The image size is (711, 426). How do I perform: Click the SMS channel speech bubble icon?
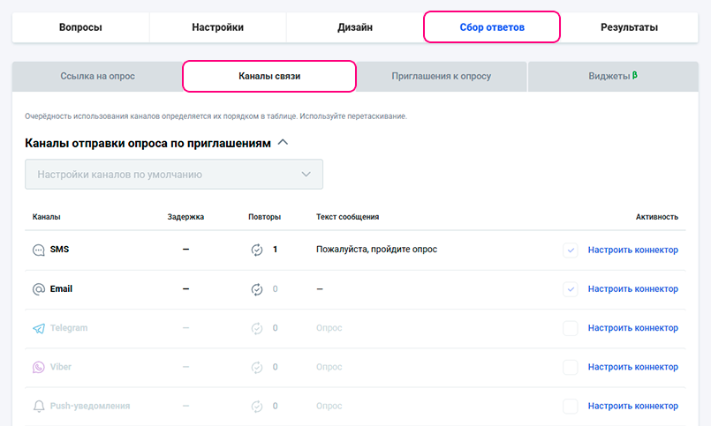pos(39,250)
